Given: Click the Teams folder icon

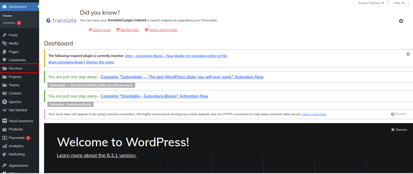Looking at the screenshot, I should 4,85.
